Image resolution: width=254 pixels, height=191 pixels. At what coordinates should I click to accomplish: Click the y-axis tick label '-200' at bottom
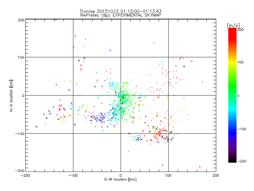pyautogui.click(x=20, y=171)
